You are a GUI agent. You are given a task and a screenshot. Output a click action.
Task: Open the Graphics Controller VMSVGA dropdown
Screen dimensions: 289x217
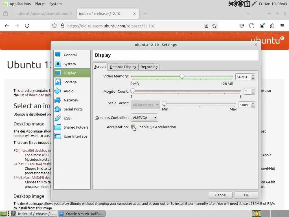144,118
